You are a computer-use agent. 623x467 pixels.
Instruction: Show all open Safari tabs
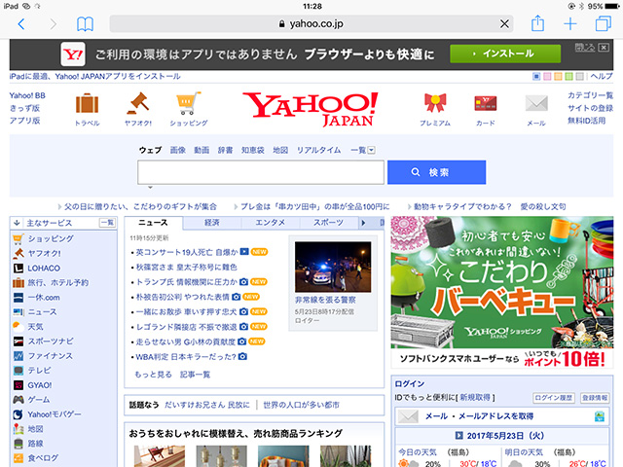pos(604,23)
